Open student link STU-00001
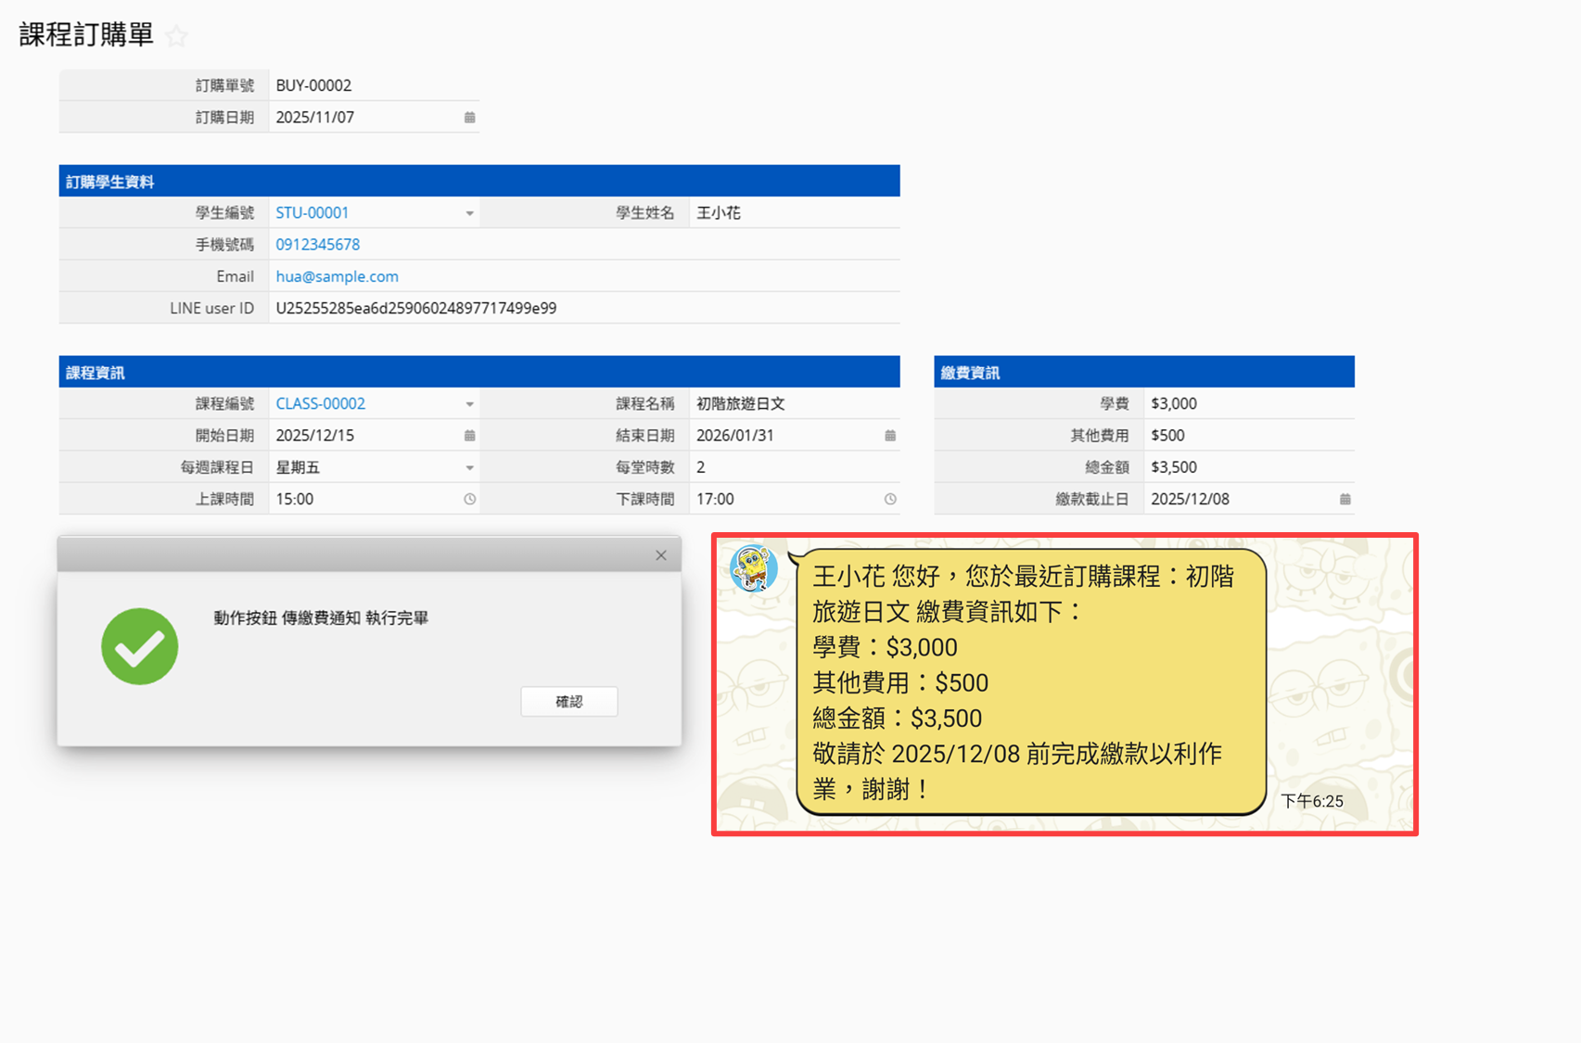The height and width of the screenshot is (1043, 1581). pyautogui.click(x=312, y=213)
